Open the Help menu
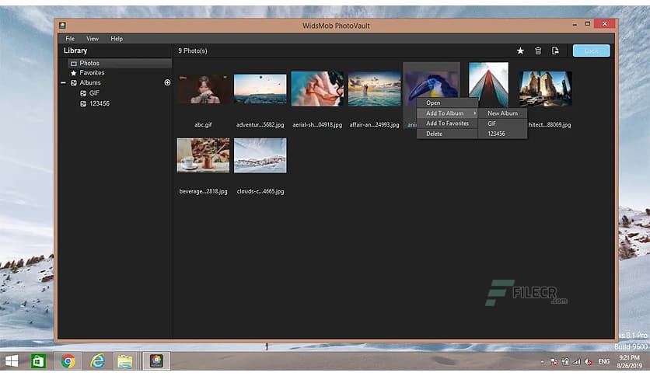 pos(117,39)
